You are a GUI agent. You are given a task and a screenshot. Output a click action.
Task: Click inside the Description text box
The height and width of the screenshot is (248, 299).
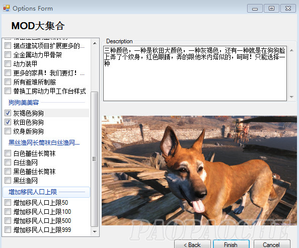point(195,73)
